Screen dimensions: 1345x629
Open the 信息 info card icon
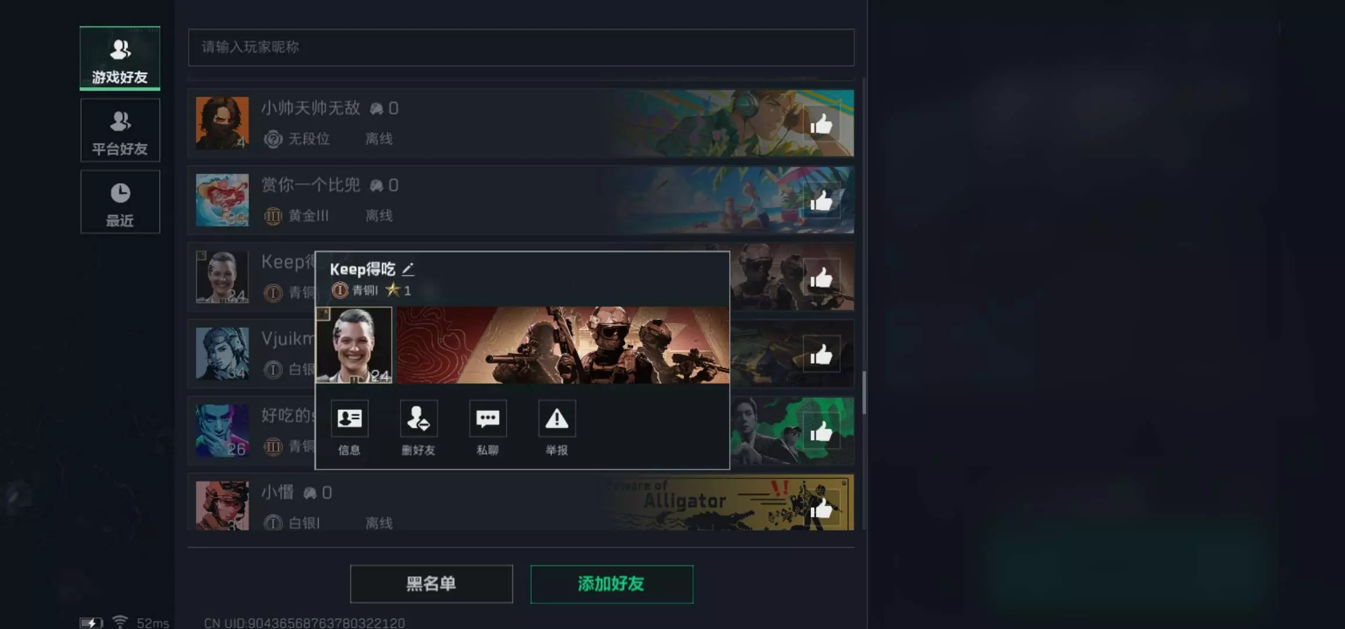click(x=349, y=419)
